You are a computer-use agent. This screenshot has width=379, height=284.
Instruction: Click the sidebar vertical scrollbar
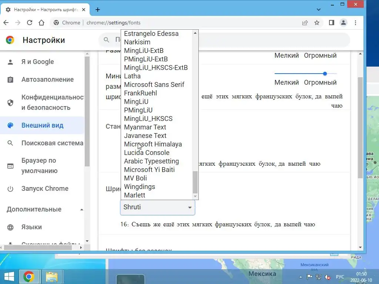click(x=87, y=111)
